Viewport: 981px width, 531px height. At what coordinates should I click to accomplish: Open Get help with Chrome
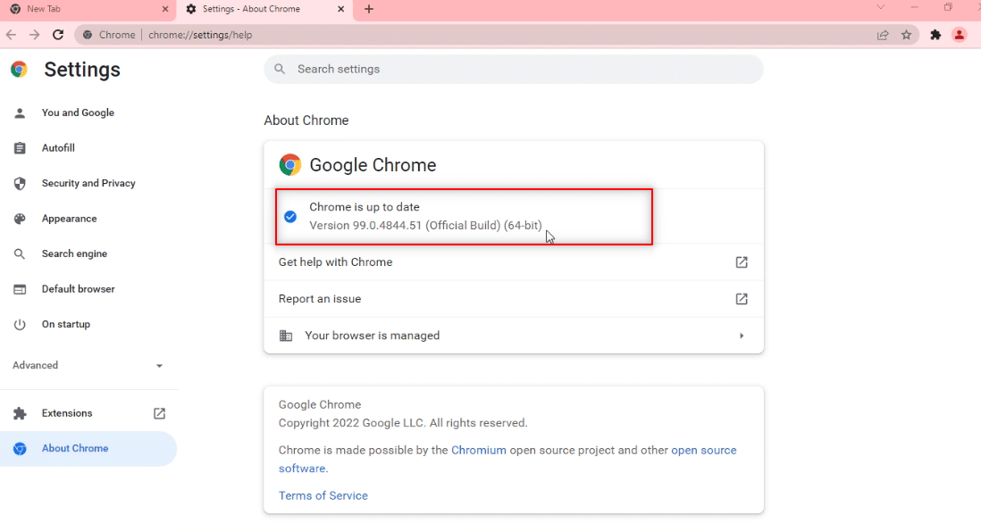[514, 262]
